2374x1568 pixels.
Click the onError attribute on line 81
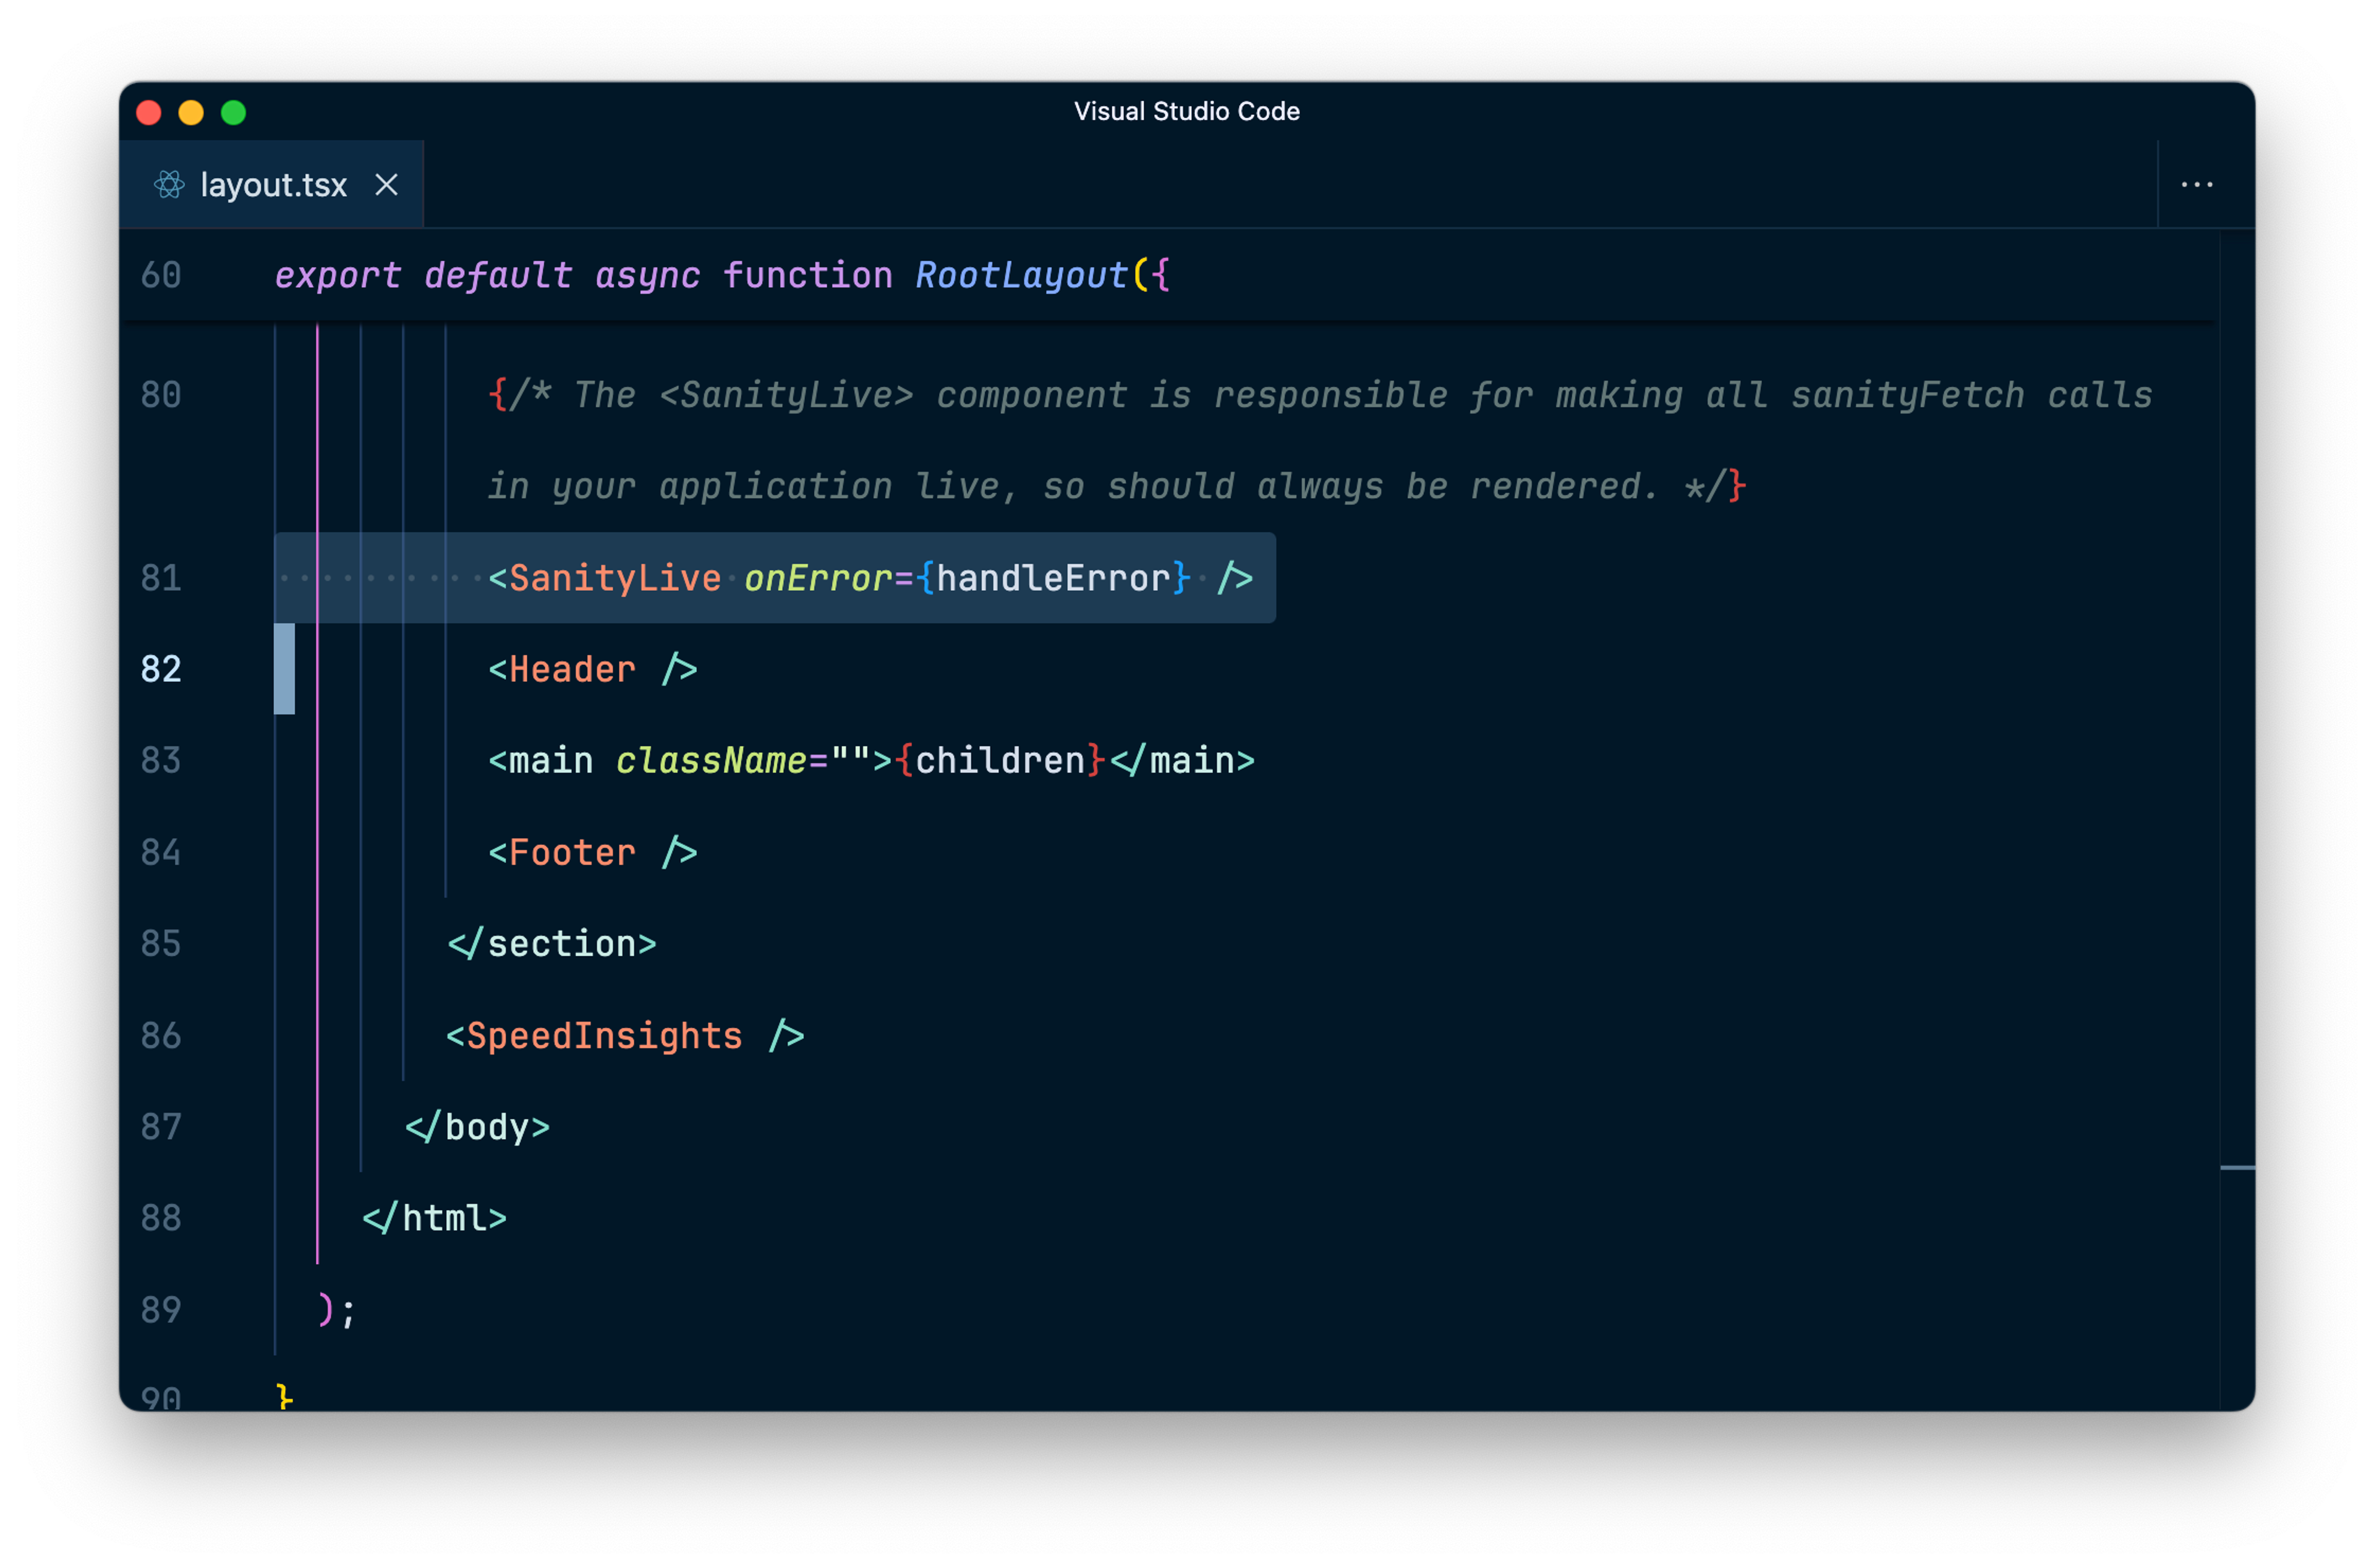point(818,578)
